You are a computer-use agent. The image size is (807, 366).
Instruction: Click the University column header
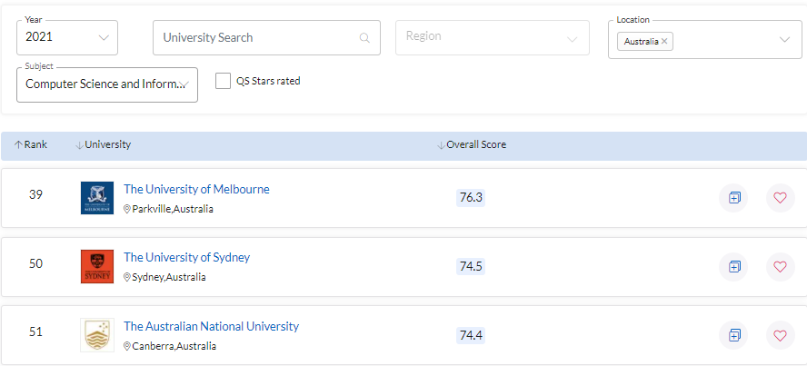[107, 145]
